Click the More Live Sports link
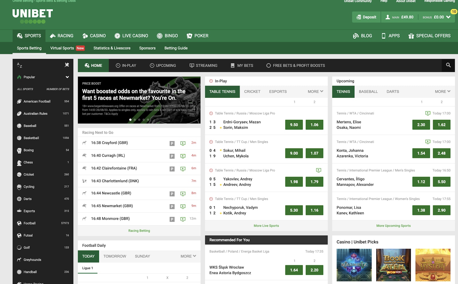The width and height of the screenshot is (458, 284). click(x=266, y=226)
